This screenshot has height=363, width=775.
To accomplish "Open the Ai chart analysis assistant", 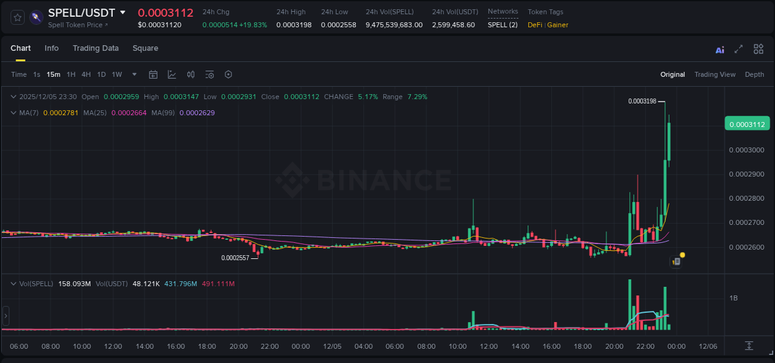I will coord(719,48).
